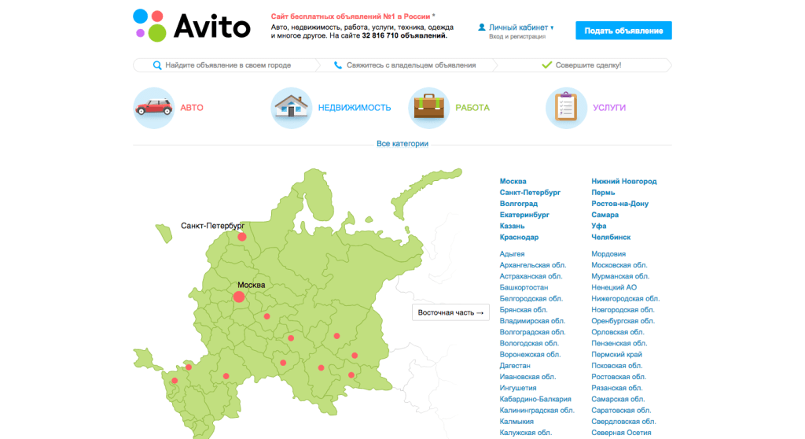Open the НЕДВИЖИМОСТЬ category label
Viewport: 805px width, 439px height.
tap(355, 108)
